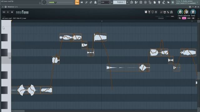This screenshot has width=200, height=112.
Task: Click the arrow left of Pattern 1
Action: click(x=112, y=2)
